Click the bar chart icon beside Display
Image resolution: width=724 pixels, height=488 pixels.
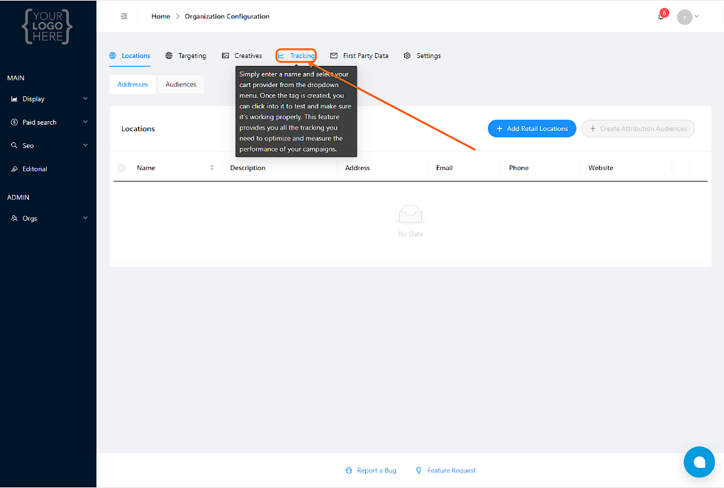pyautogui.click(x=14, y=98)
